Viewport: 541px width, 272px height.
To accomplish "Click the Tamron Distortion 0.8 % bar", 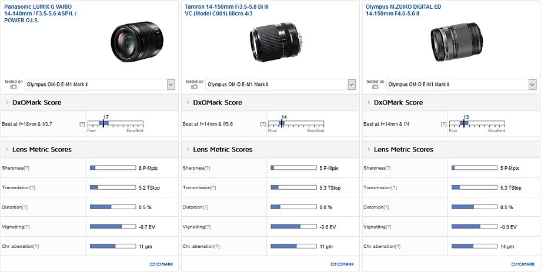I will pos(293,207).
